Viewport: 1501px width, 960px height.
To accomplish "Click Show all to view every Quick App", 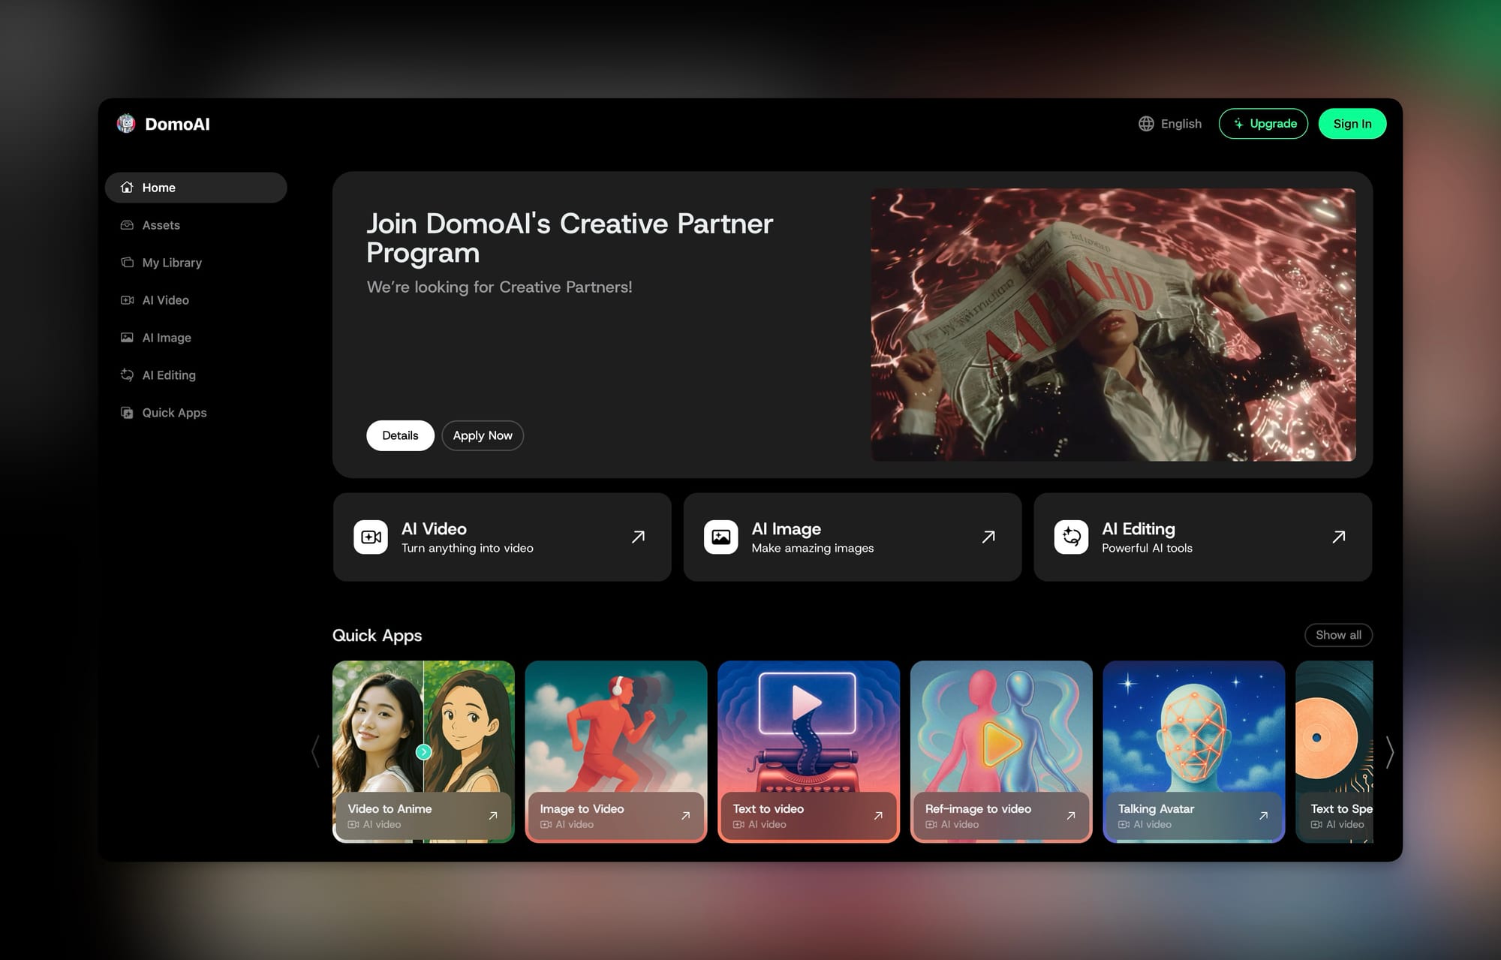I will [1337, 635].
